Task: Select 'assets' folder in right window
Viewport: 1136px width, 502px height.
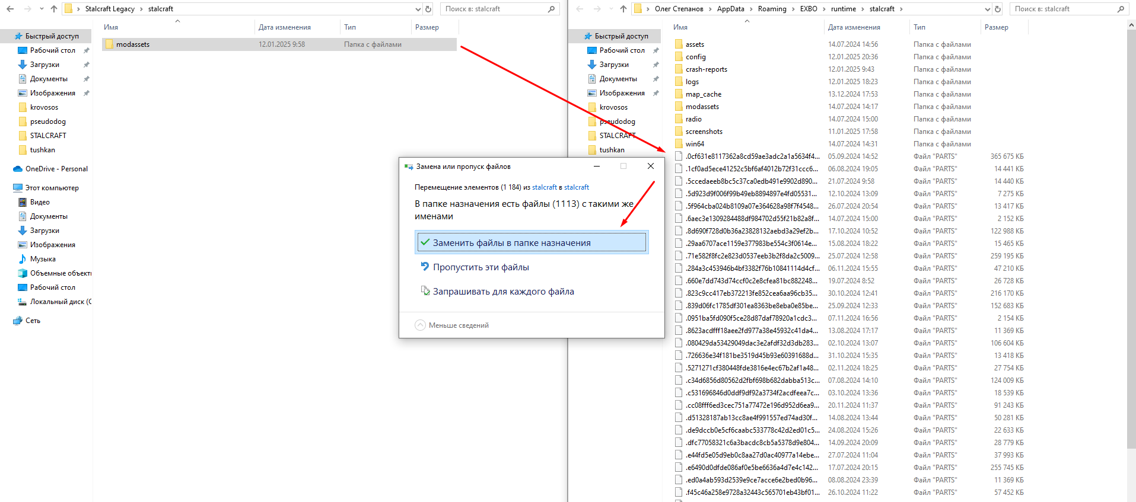Action: pos(695,44)
